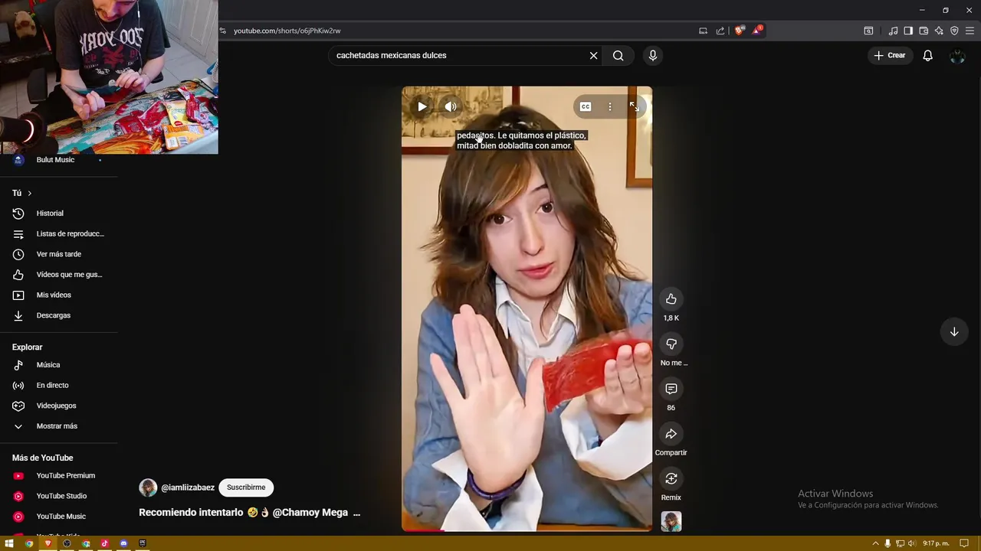
Task: Click the Remix icon
Action: coord(671,479)
